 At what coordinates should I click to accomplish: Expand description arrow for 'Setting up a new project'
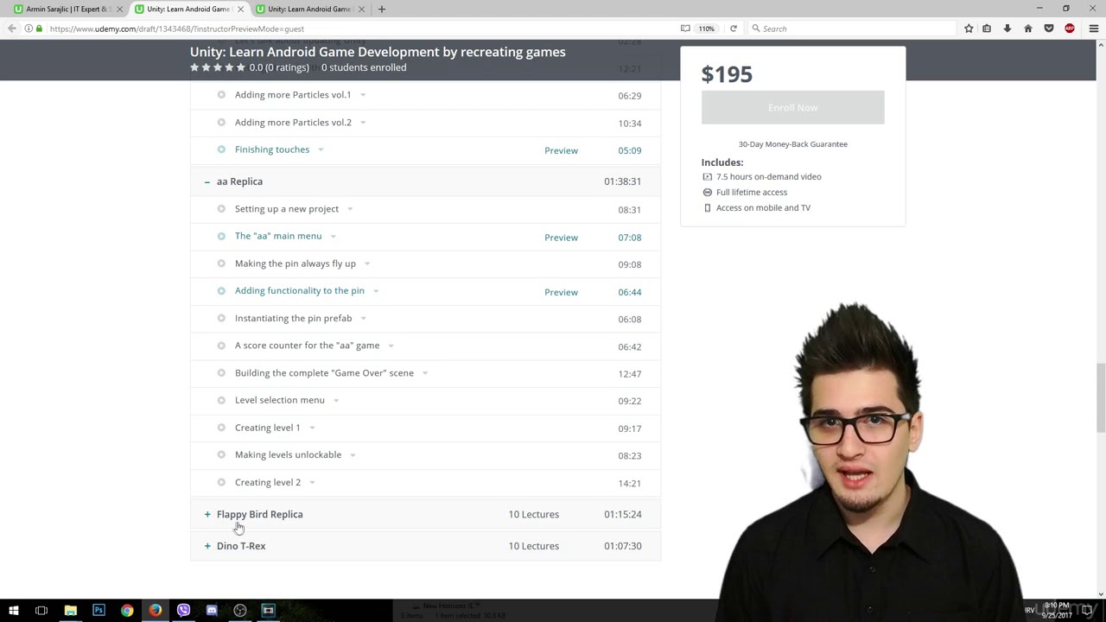pos(350,209)
